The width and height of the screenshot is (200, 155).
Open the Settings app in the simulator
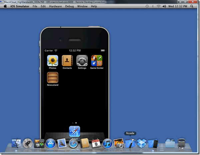[82, 61]
